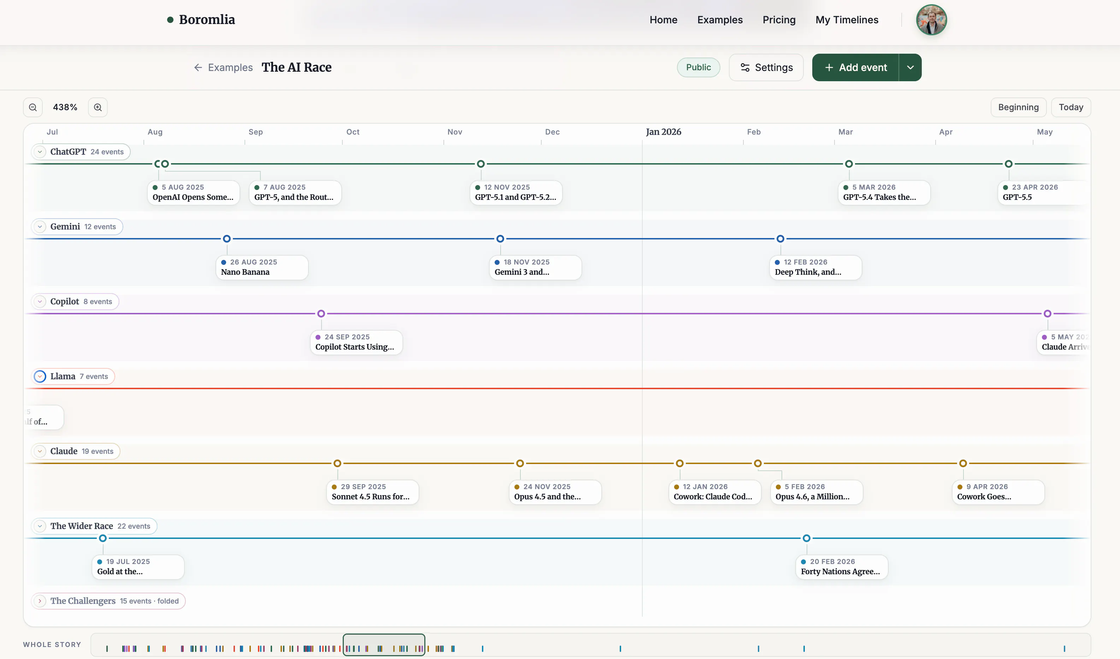Select the 29 Sep 2025 Claude marker
The width and height of the screenshot is (1120, 659).
pos(337,463)
